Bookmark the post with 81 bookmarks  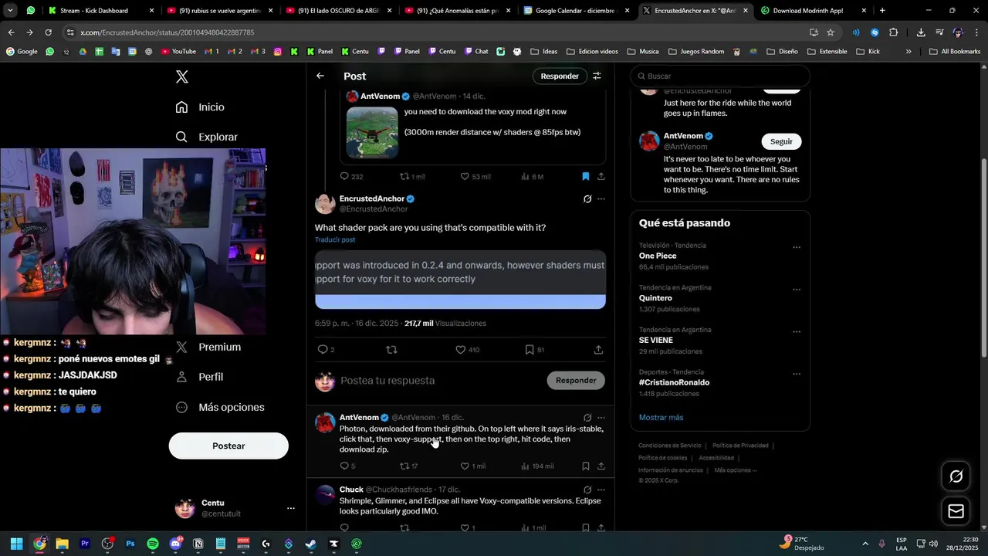530,350
